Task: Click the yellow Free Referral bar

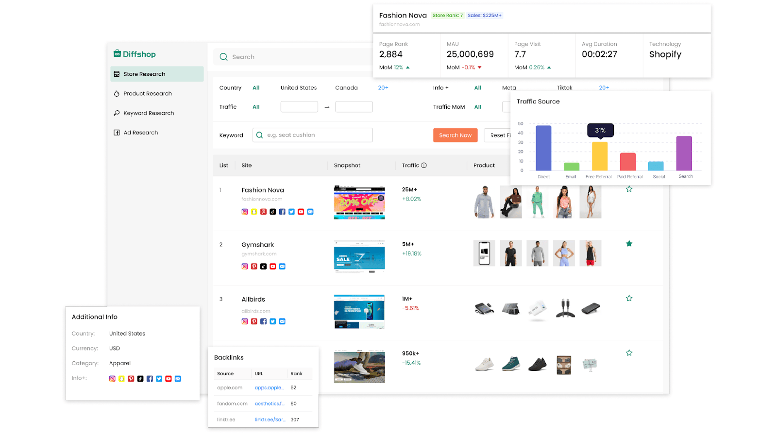Action: 600,156
